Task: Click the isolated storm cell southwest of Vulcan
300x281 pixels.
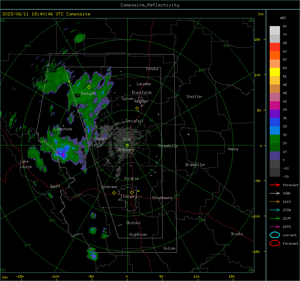Action: click(93, 254)
